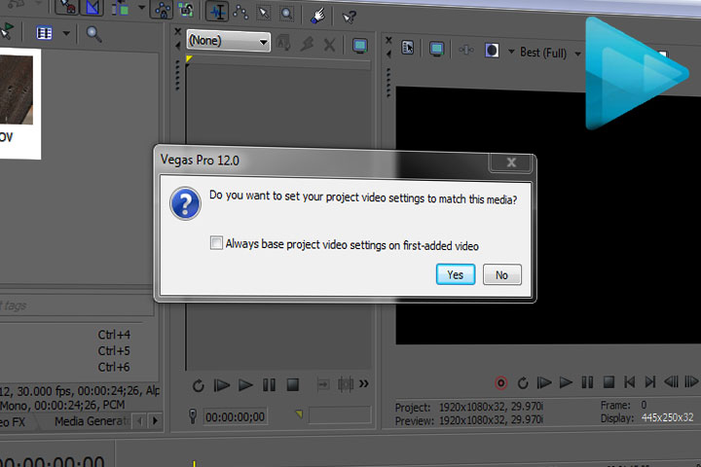
Task: Select the Zoom Edit tool magnifier
Action: click(x=286, y=14)
